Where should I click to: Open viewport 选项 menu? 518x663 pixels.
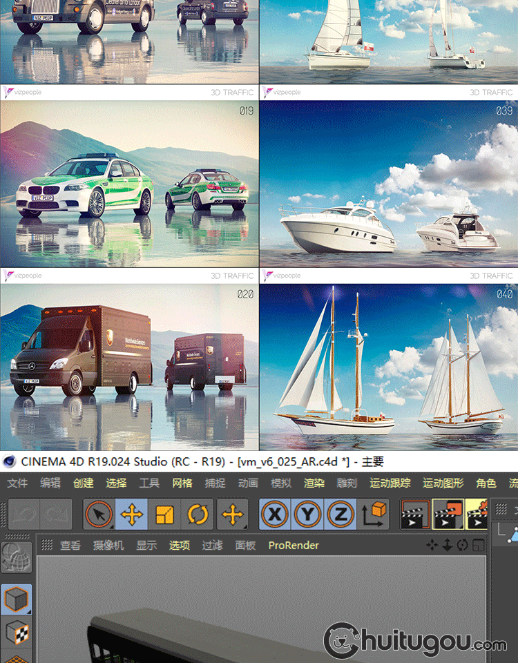coord(180,546)
